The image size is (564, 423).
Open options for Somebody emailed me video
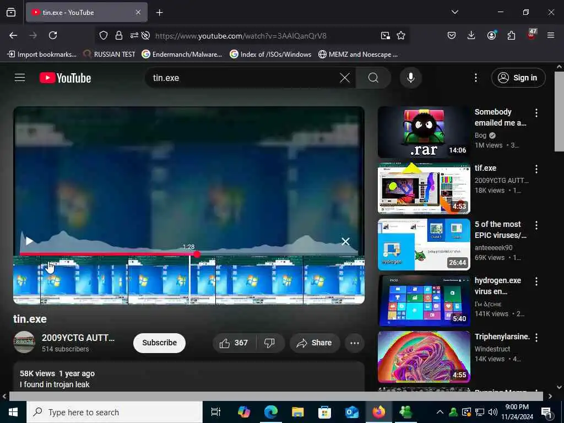point(536,113)
